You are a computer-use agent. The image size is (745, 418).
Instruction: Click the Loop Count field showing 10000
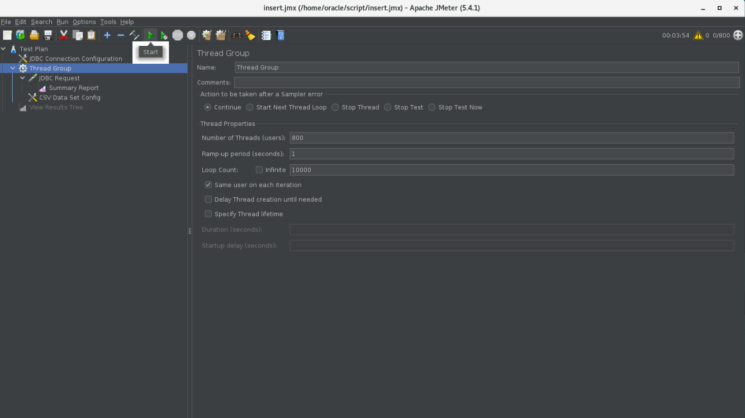[511, 170]
